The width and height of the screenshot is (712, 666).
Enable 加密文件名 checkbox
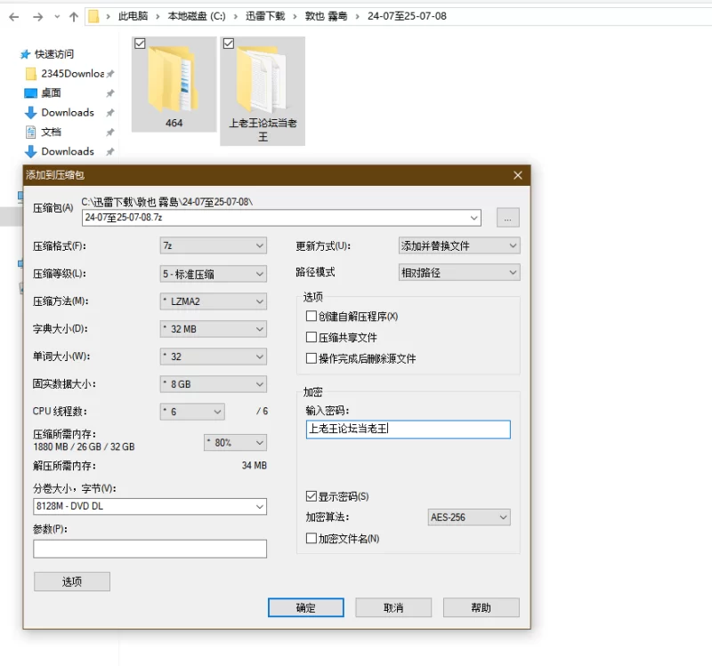coord(311,539)
